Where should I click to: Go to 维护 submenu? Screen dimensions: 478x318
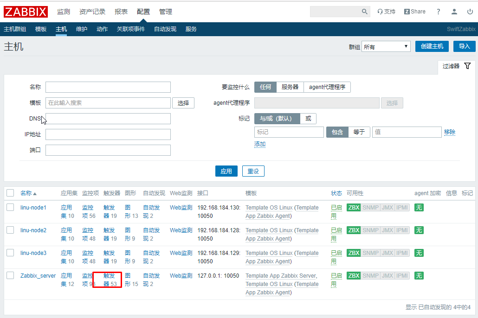click(x=81, y=29)
